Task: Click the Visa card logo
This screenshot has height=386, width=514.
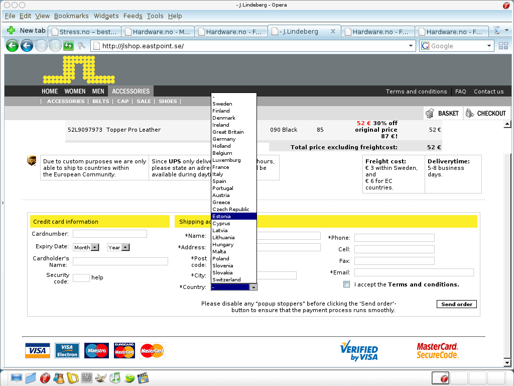Action: point(38,350)
